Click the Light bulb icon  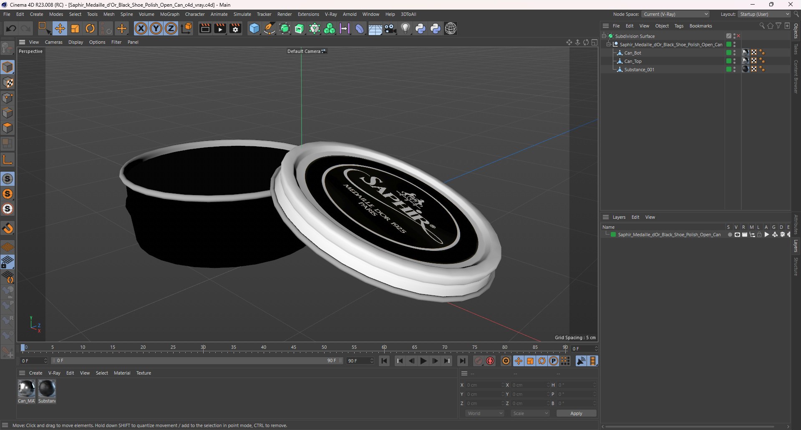click(406, 28)
